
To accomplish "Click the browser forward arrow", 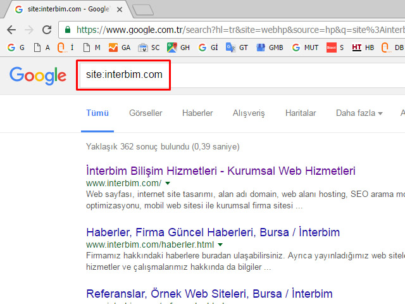I will [x=29, y=30].
